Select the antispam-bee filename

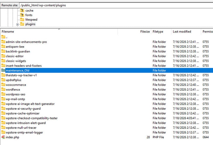click(15, 47)
